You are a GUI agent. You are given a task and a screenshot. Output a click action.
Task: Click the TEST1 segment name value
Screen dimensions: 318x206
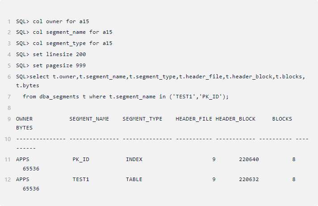point(81,179)
